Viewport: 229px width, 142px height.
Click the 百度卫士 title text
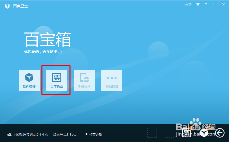click(20, 6)
